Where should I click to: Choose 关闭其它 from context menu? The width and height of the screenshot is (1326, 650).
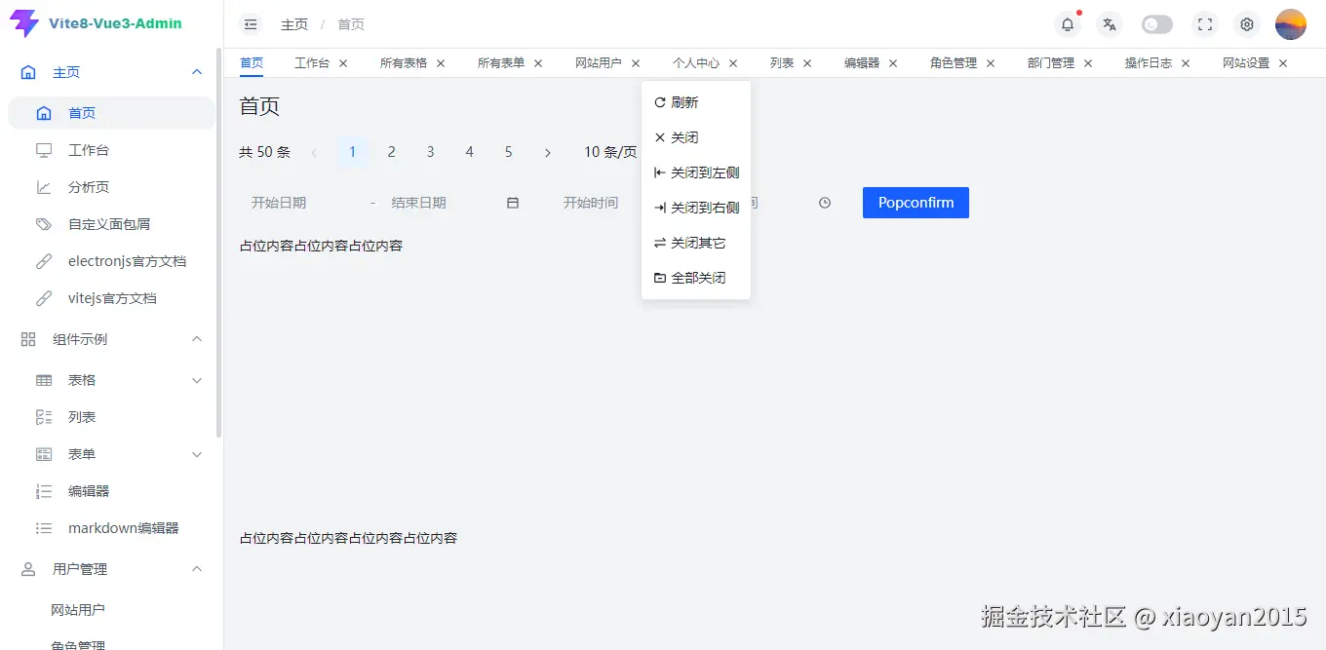click(696, 243)
